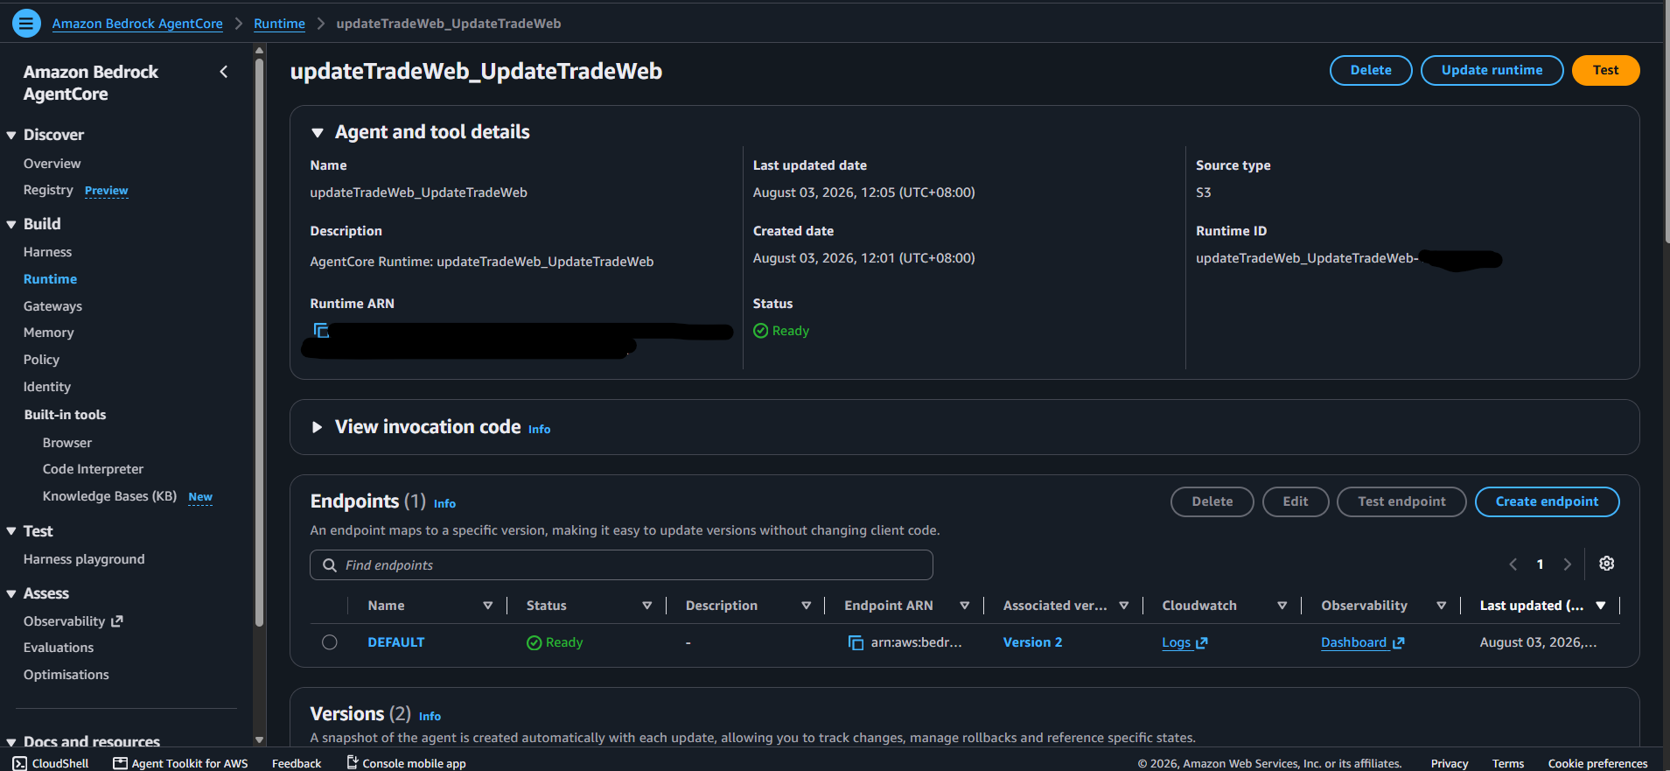The height and width of the screenshot is (771, 1670).
Task: Open Code Interpreter built-in tool page
Action: [x=93, y=469]
